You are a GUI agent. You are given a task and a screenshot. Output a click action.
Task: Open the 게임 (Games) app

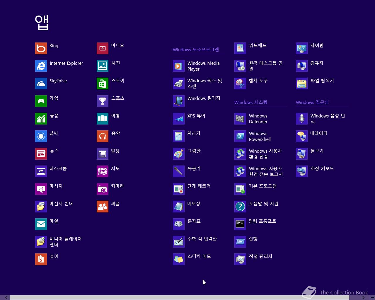[47, 101]
